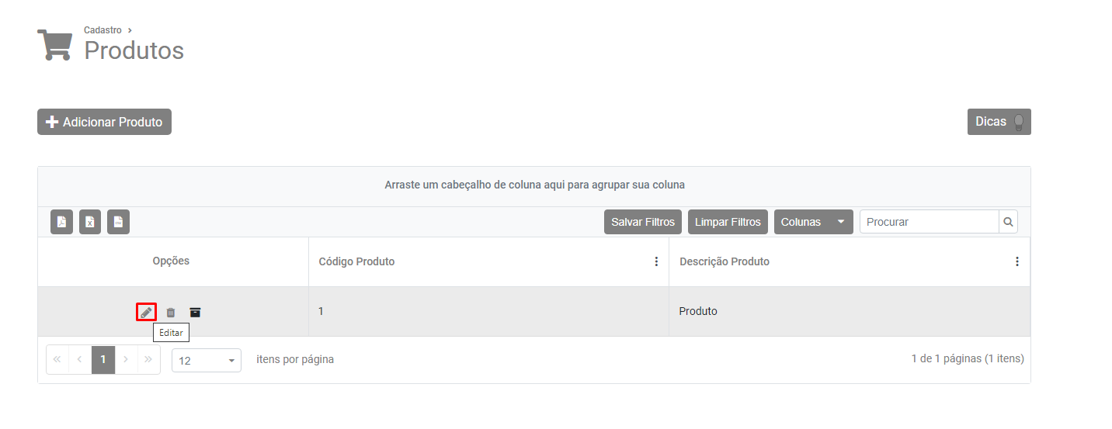Screen dimensions: 1112x429
Task: Click the shopping cart icon
Action: (x=54, y=44)
